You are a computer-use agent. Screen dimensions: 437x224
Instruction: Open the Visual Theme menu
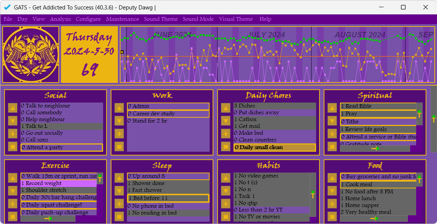tap(236, 19)
